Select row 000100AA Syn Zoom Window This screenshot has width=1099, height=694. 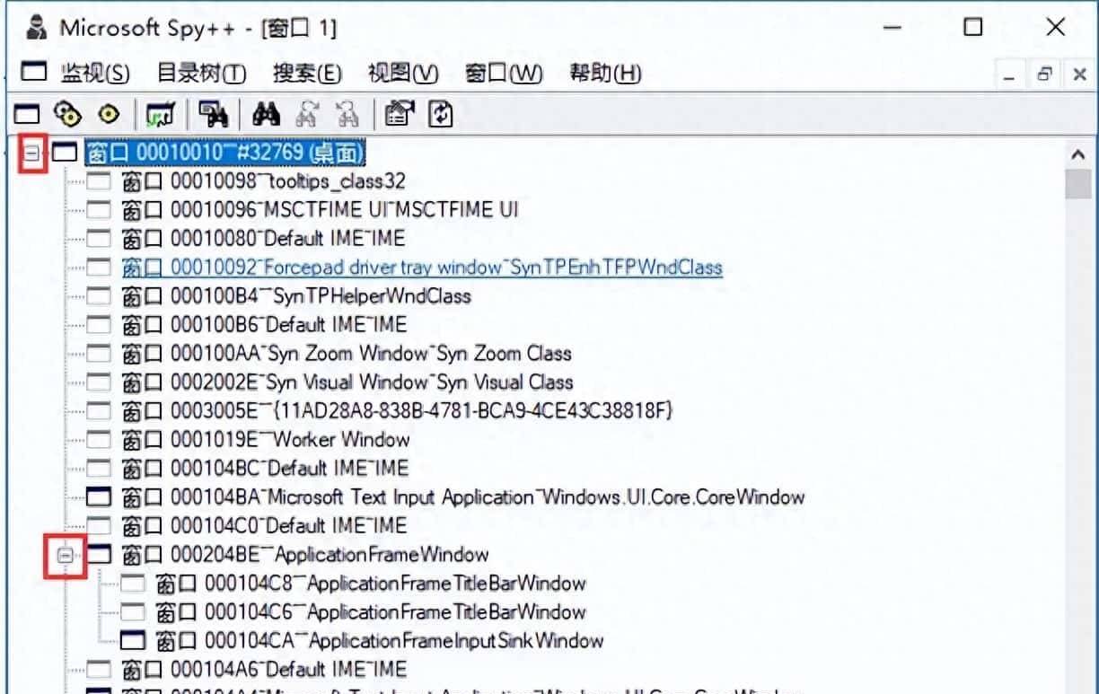346,354
